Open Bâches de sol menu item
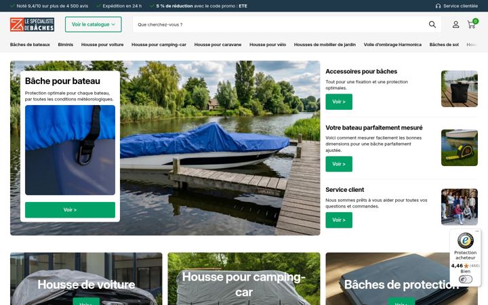The width and height of the screenshot is (488, 305). tap(444, 45)
